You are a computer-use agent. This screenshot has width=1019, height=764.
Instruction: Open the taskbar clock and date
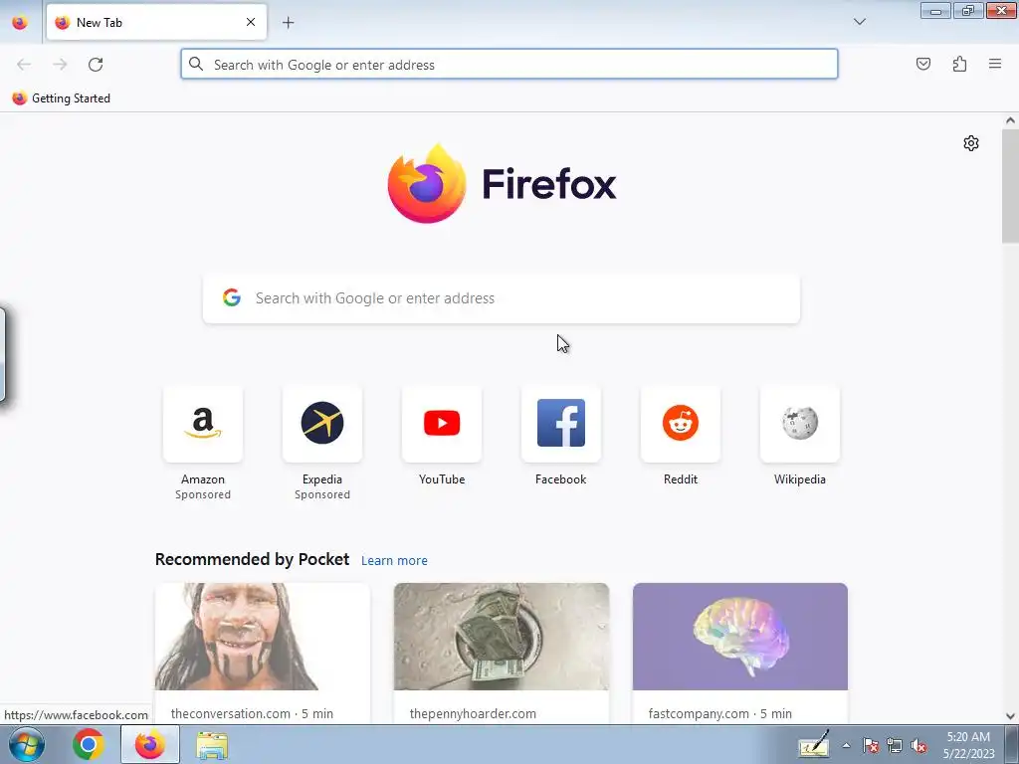(x=968, y=745)
